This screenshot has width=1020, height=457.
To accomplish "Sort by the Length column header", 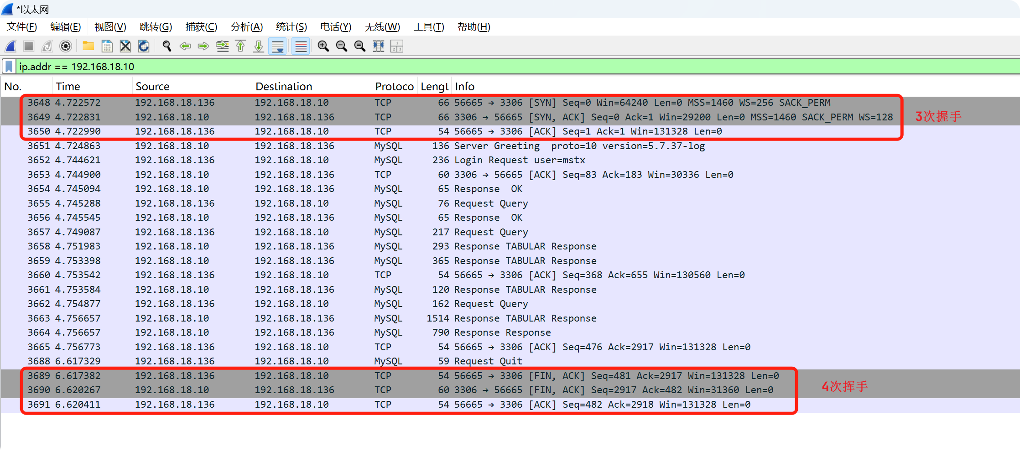I will coord(434,87).
